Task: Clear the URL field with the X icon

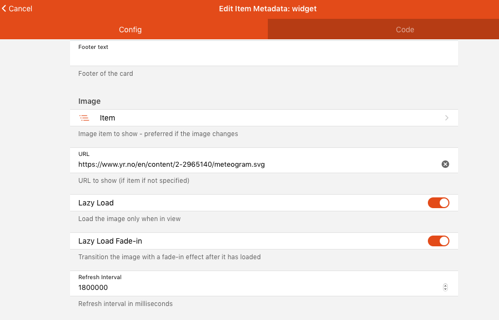Action: coord(445,165)
